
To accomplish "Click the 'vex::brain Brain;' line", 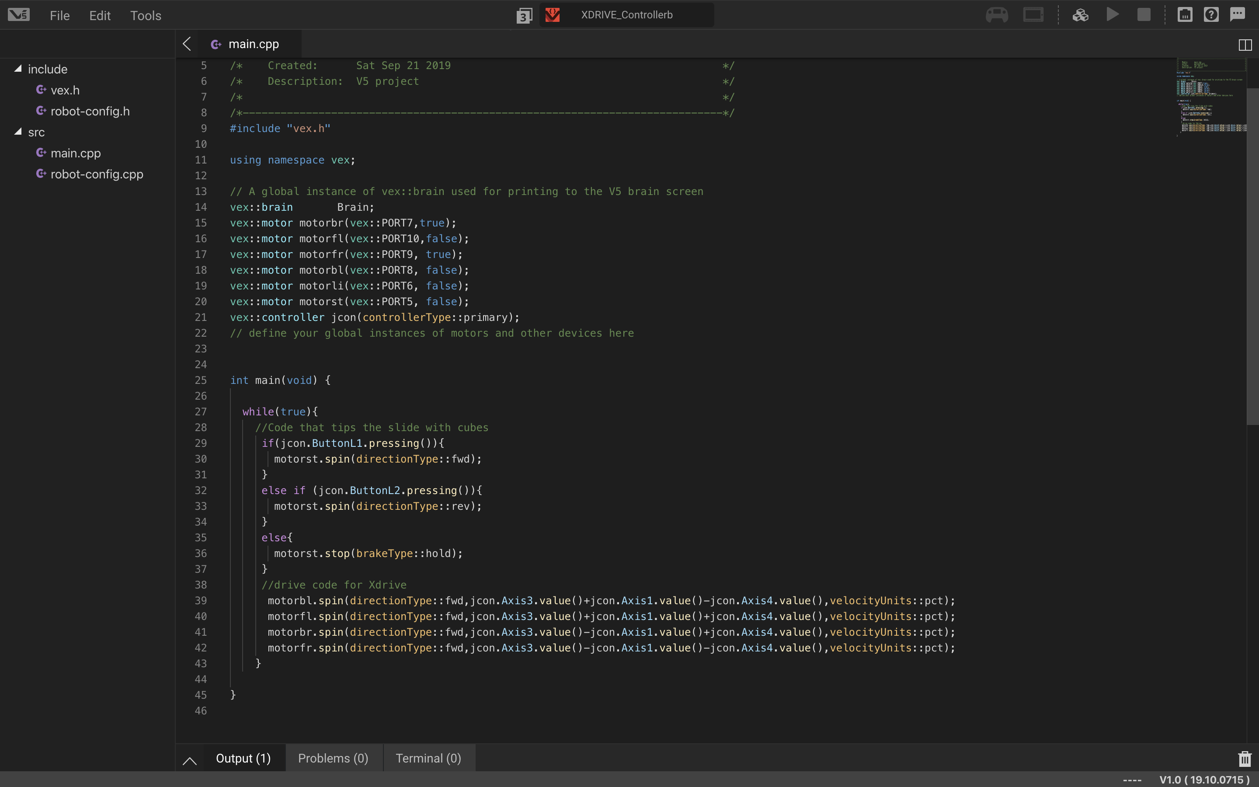I will (x=302, y=207).
